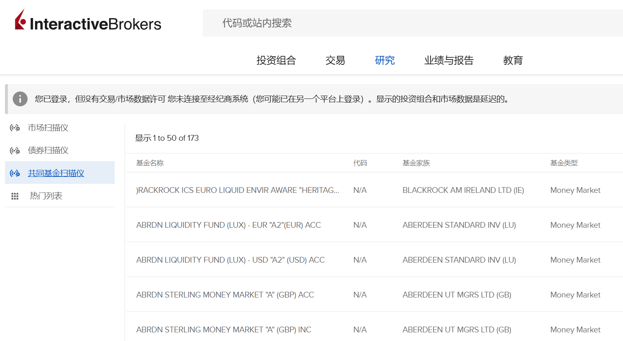623x341 pixels.
Task: Click the market scanner icon in sidebar
Action: click(15, 128)
